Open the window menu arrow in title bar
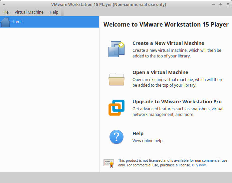 point(4,4)
